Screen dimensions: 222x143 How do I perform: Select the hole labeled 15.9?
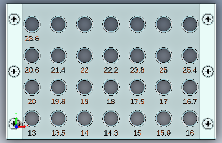164,119
